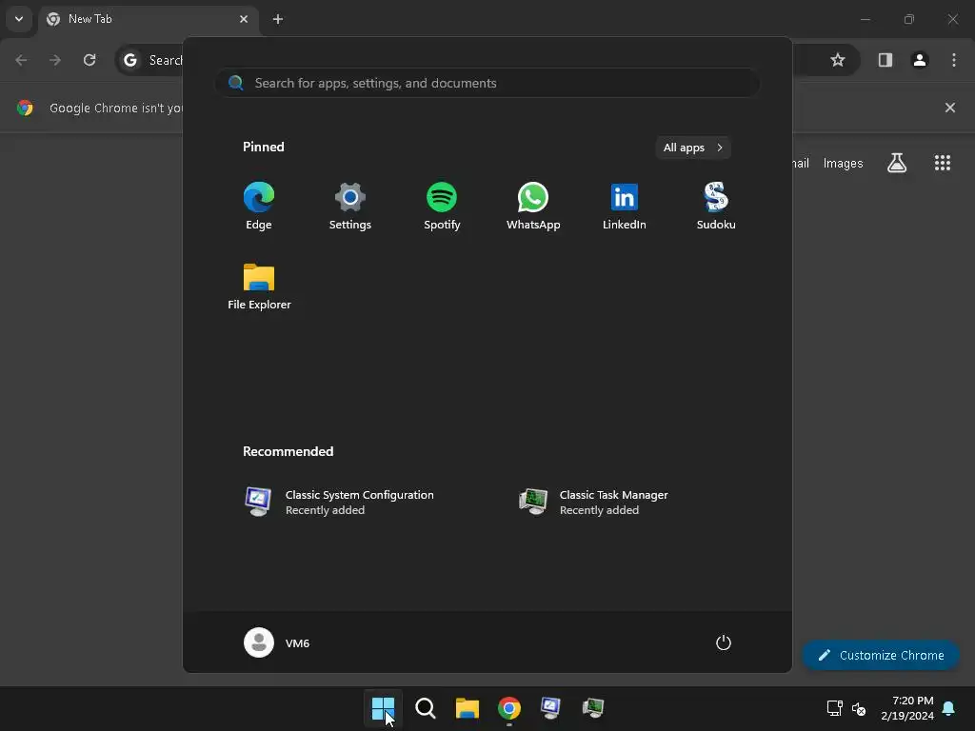This screenshot has height=731, width=975.
Task: Select the New Tab tab in Chrome
Action: (x=148, y=19)
